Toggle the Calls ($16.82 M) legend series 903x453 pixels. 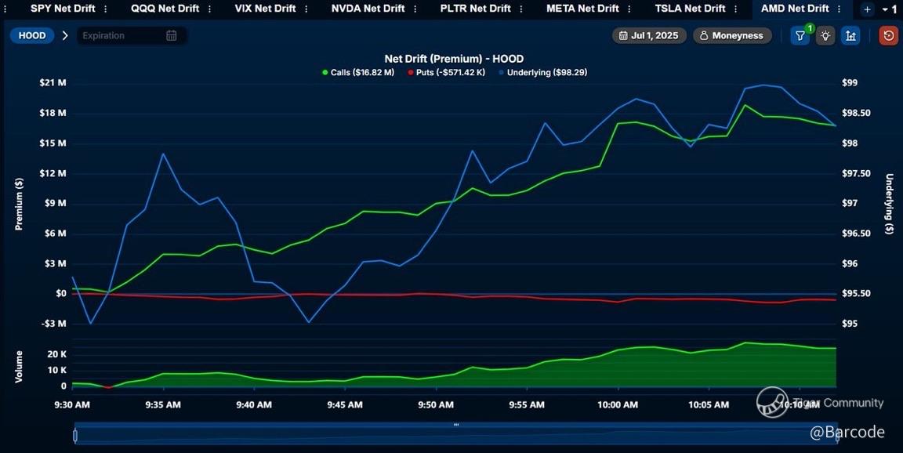click(x=358, y=73)
